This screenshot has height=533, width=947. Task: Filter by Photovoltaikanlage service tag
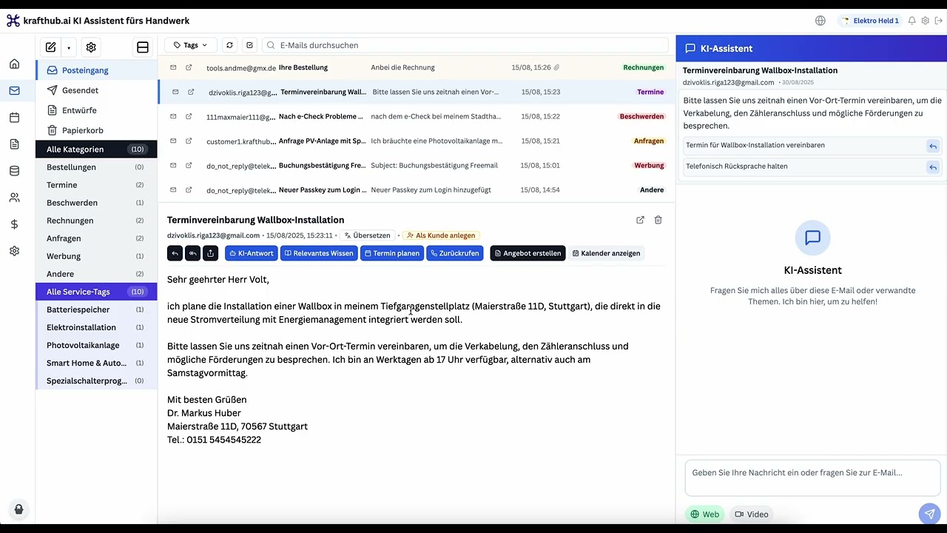pos(96,345)
